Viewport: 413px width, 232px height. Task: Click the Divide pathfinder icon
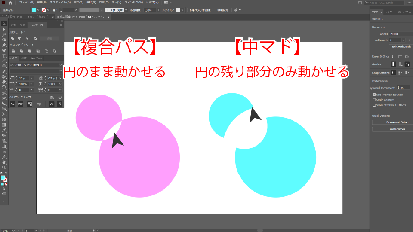(x=13, y=51)
